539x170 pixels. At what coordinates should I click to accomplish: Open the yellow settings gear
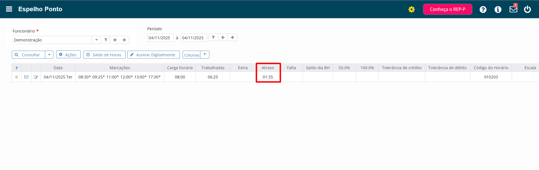411,10
